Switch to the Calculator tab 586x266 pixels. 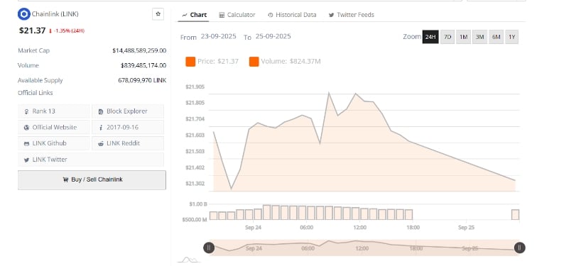237,15
